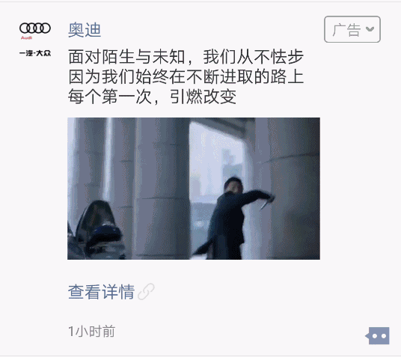Open the like and comment bubble menu
The width and height of the screenshot is (401, 357).
[x=378, y=336]
